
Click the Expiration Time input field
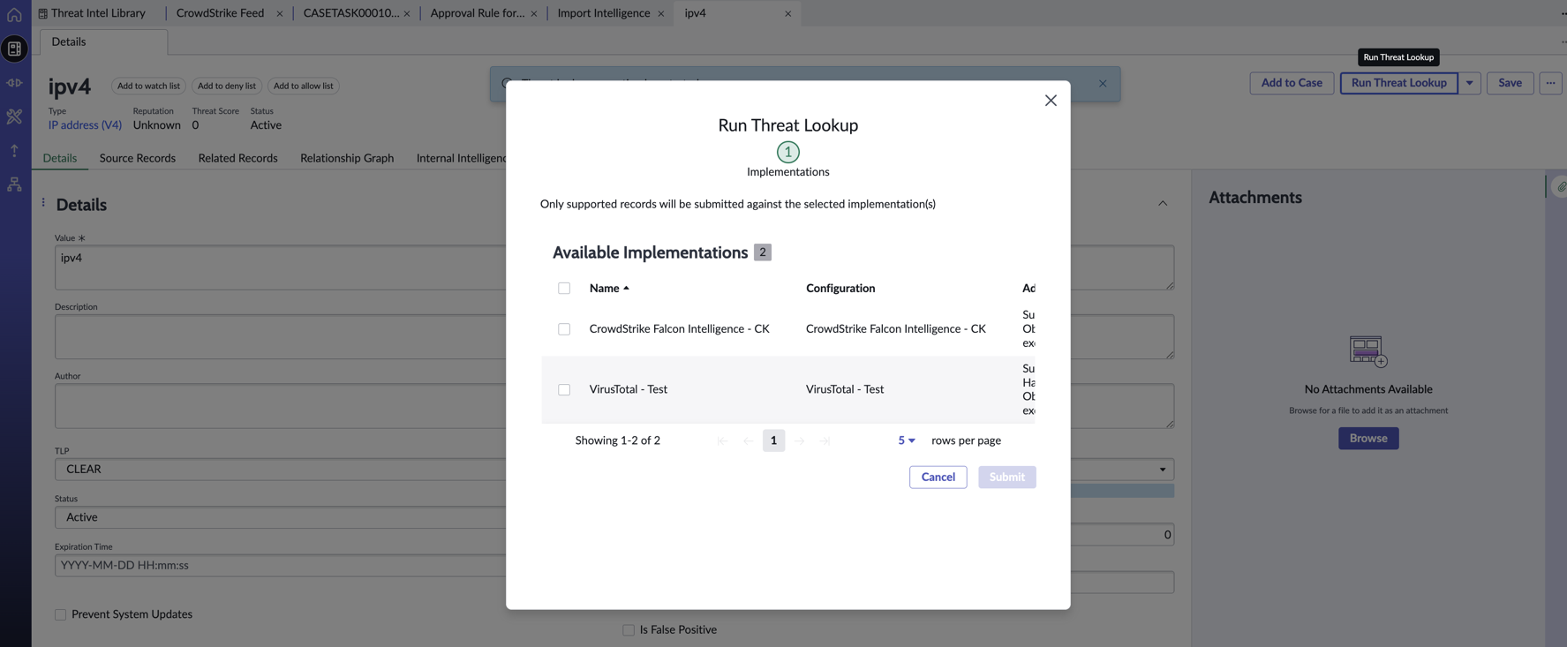tap(281, 566)
